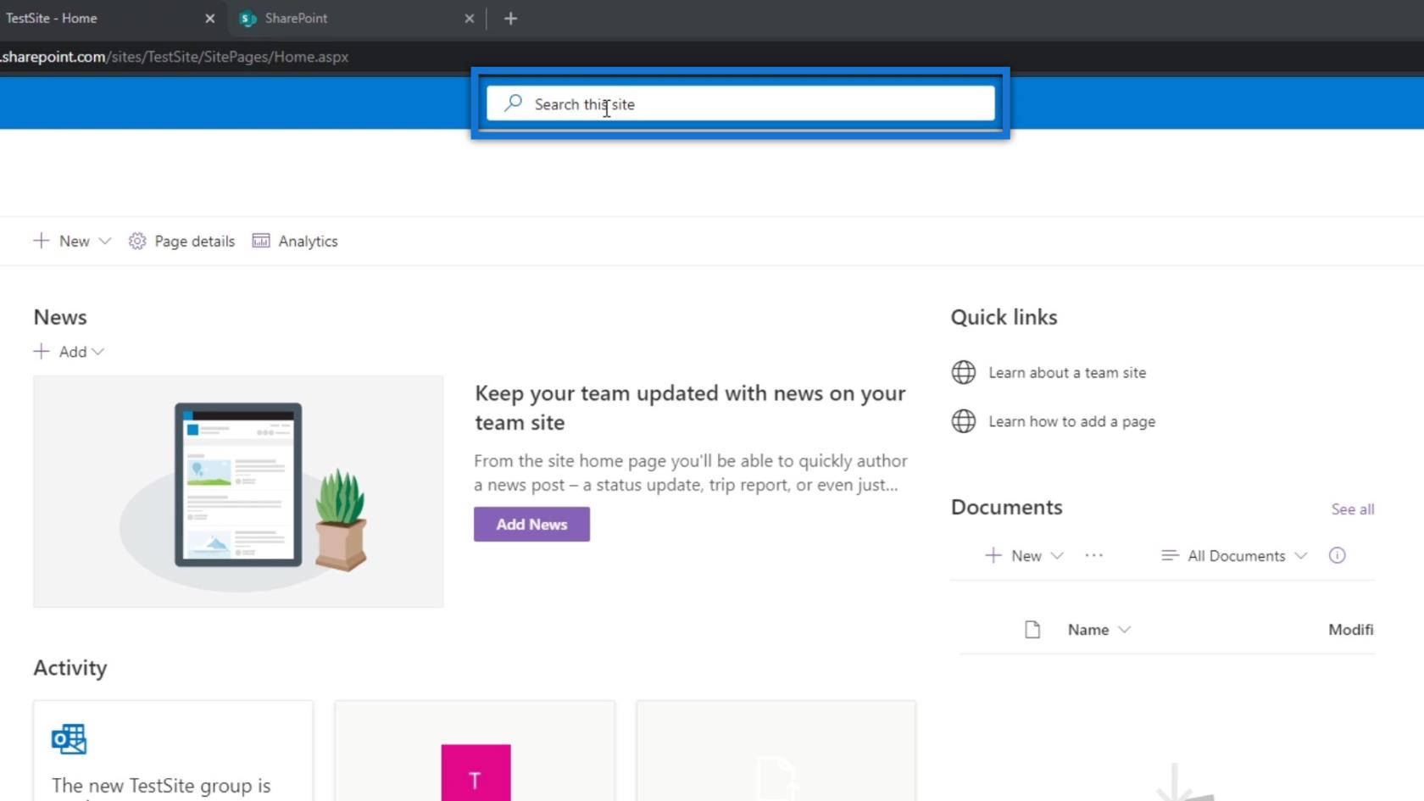The width and height of the screenshot is (1424, 801).
Task: Open the Add menu under News
Action: click(x=69, y=351)
